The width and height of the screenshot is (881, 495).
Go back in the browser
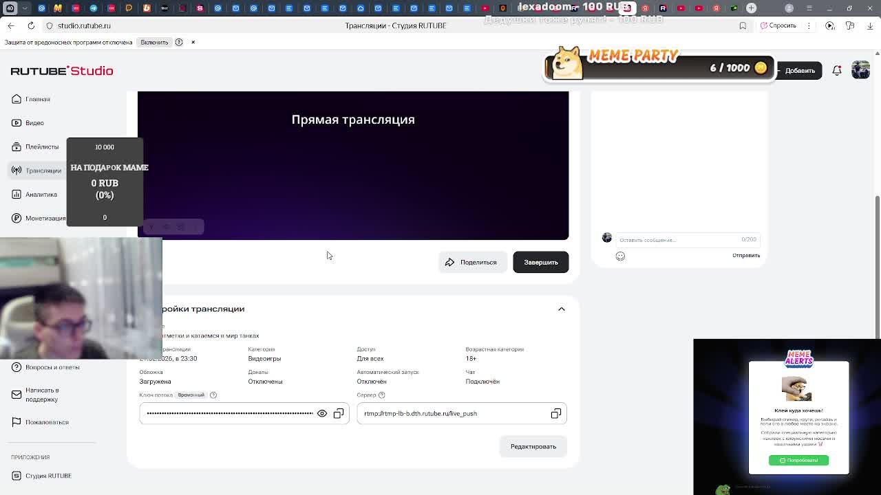coord(11,25)
